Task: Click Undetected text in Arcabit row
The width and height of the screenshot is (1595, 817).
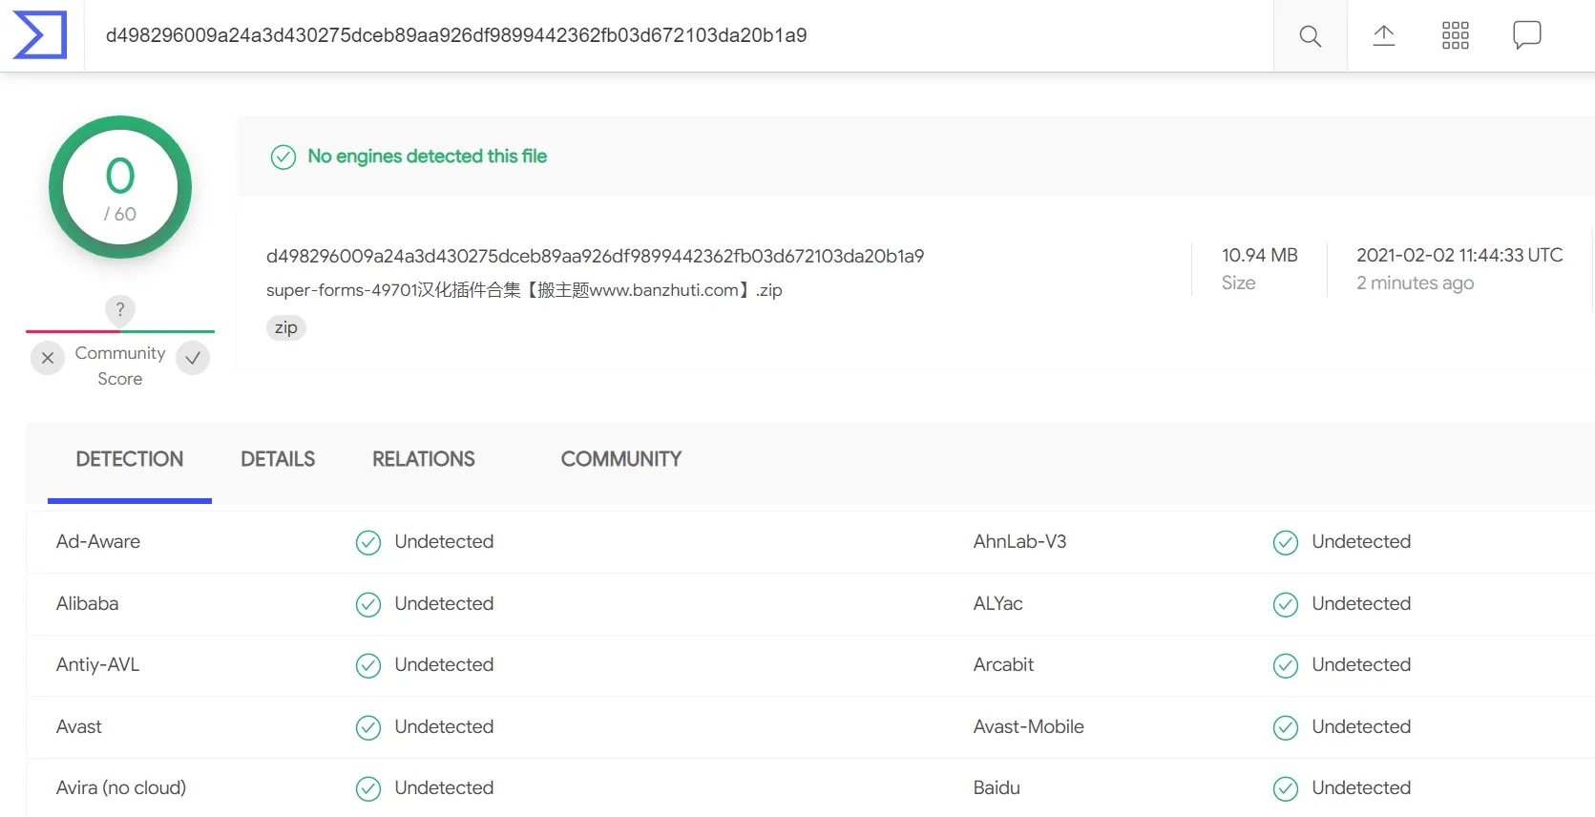Action: (1362, 665)
